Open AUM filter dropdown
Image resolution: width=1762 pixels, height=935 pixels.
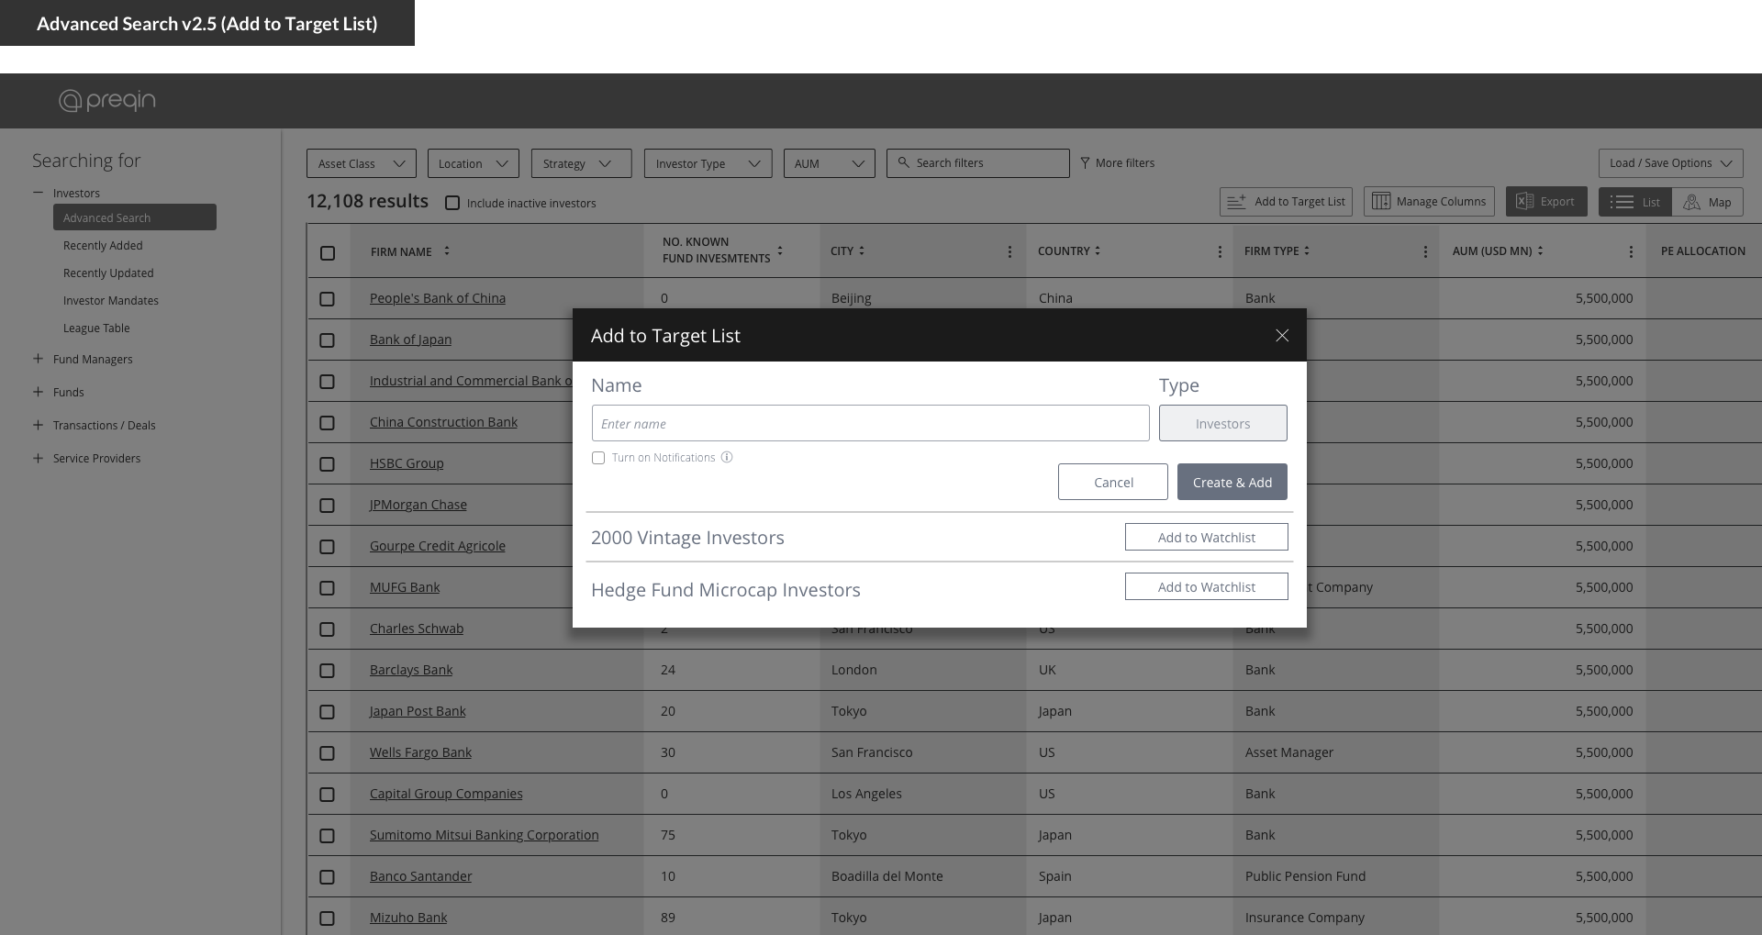pyautogui.click(x=830, y=163)
